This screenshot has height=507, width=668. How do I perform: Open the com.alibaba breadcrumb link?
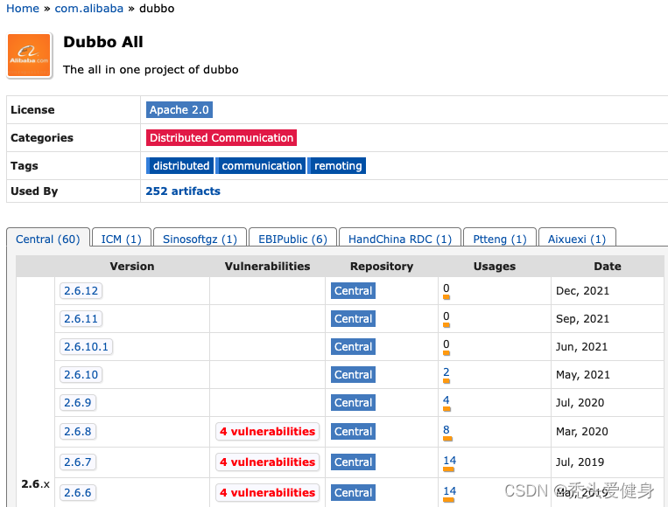[x=88, y=8]
